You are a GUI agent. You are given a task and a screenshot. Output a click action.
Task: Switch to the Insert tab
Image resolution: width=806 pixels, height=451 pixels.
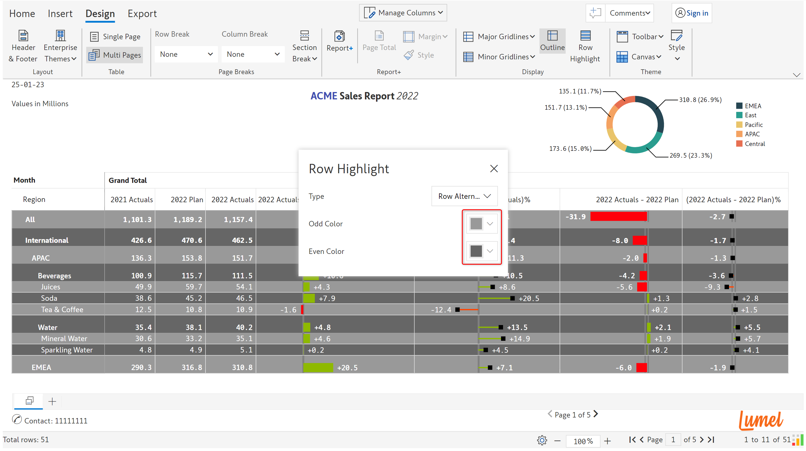[60, 13]
